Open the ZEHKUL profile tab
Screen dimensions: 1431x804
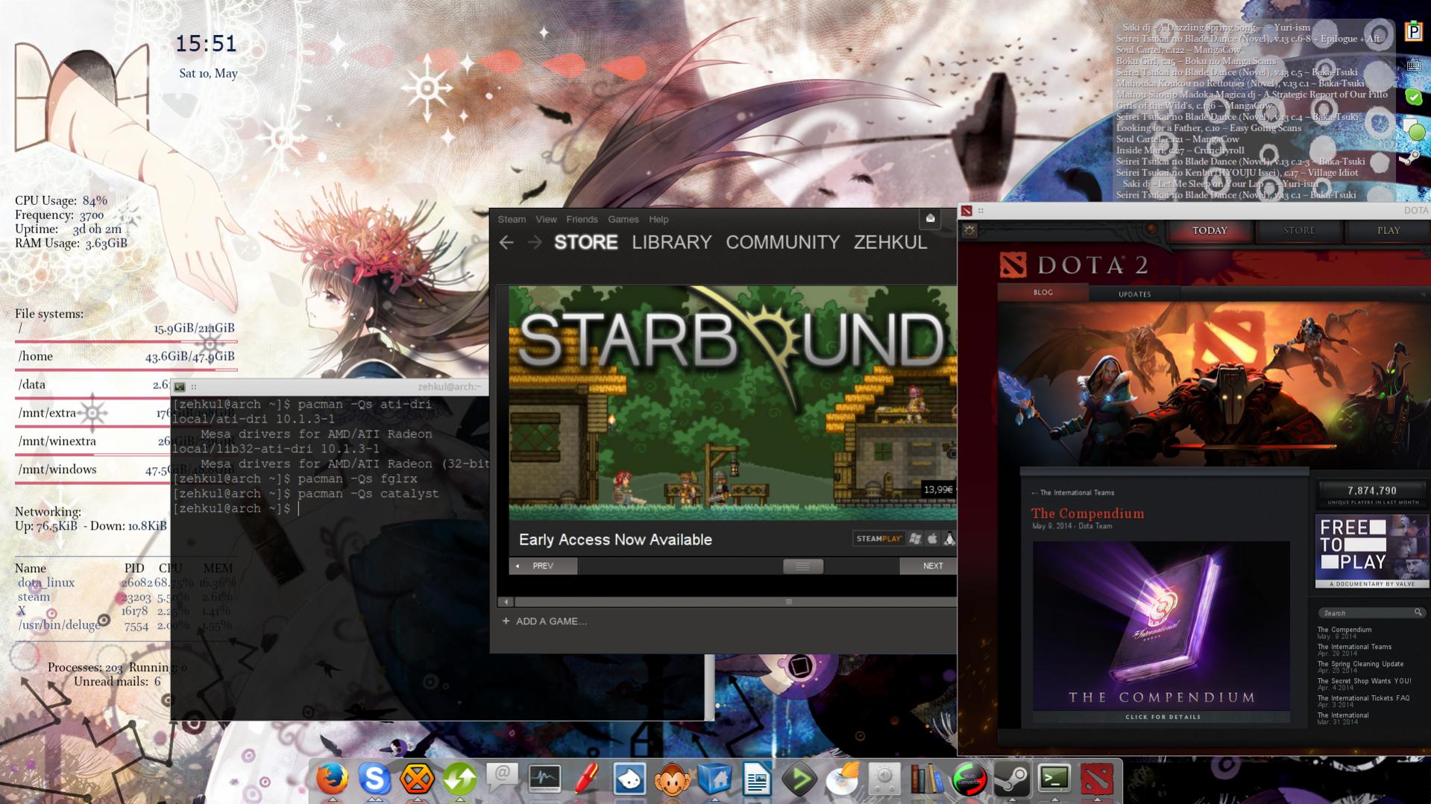[890, 242]
